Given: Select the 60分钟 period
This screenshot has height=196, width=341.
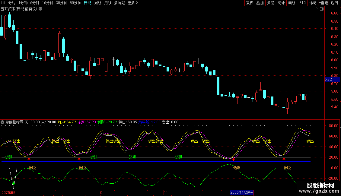Looking at the screenshot, I should pyautogui.click(x=75, y=3).
